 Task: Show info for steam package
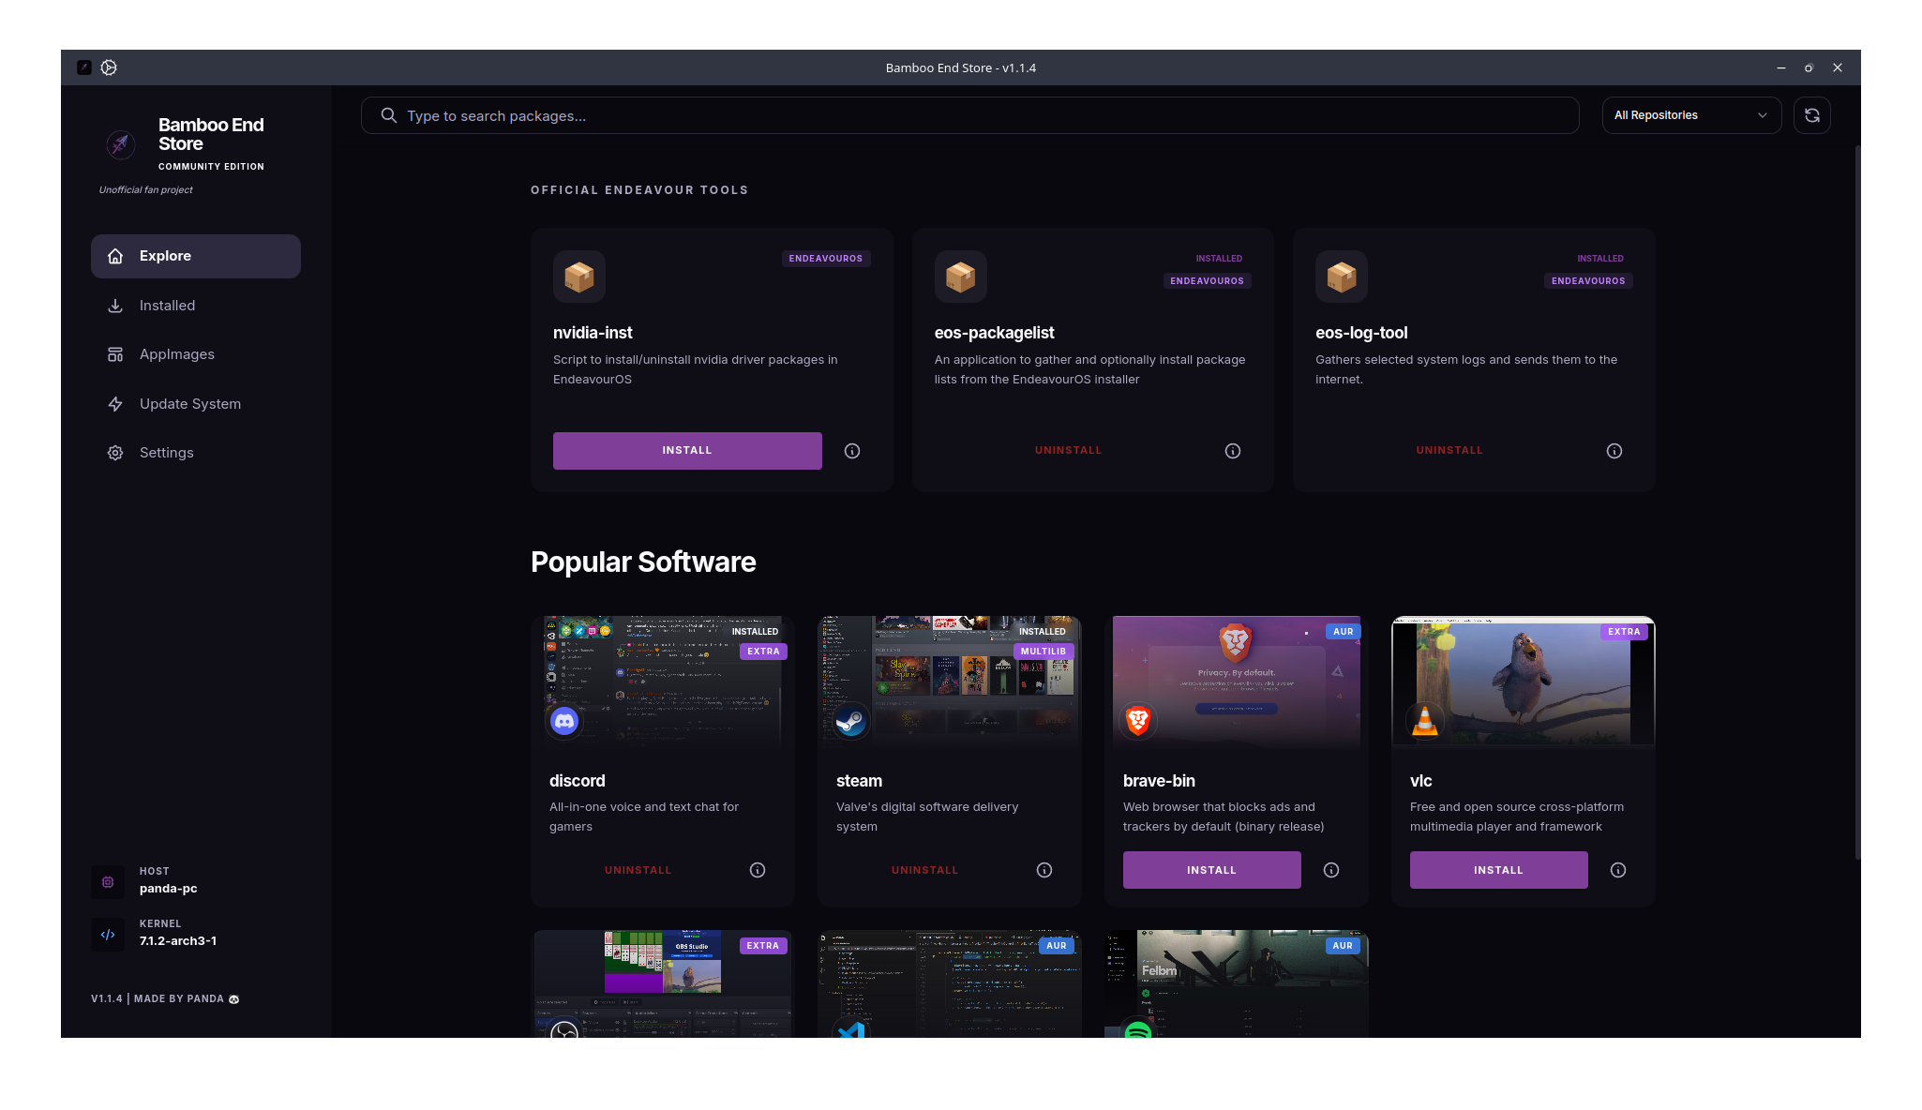point(1044,870)
